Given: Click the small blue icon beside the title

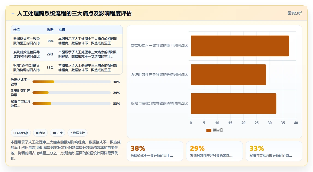Looking at the screenshot, I should 13,14.
